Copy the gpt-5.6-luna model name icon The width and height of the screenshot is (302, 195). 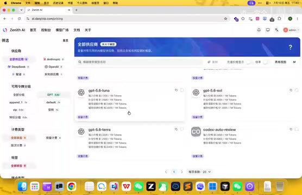176,90
